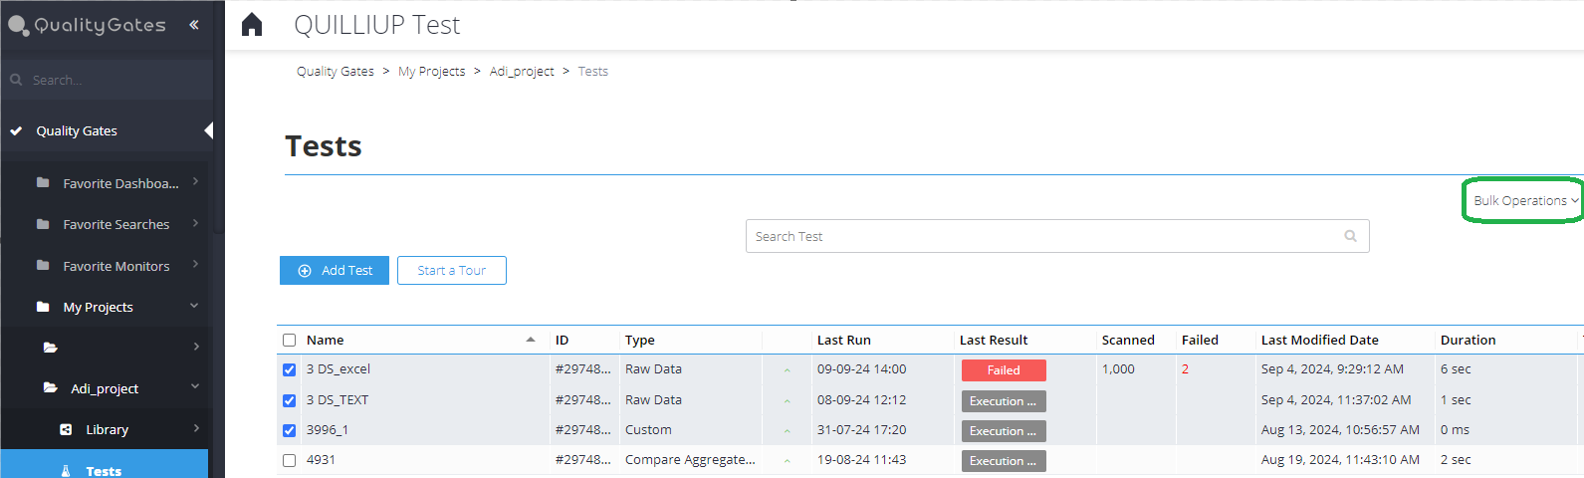Click the Add Test button

(x=335, y=270)
